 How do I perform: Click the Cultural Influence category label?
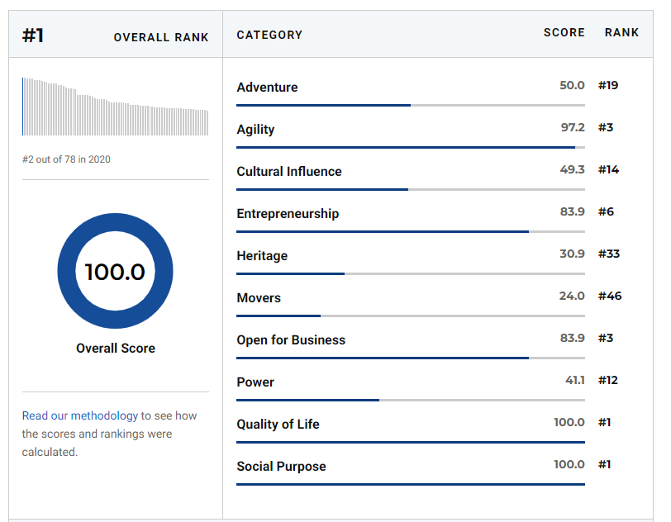[x=288, y=172]
